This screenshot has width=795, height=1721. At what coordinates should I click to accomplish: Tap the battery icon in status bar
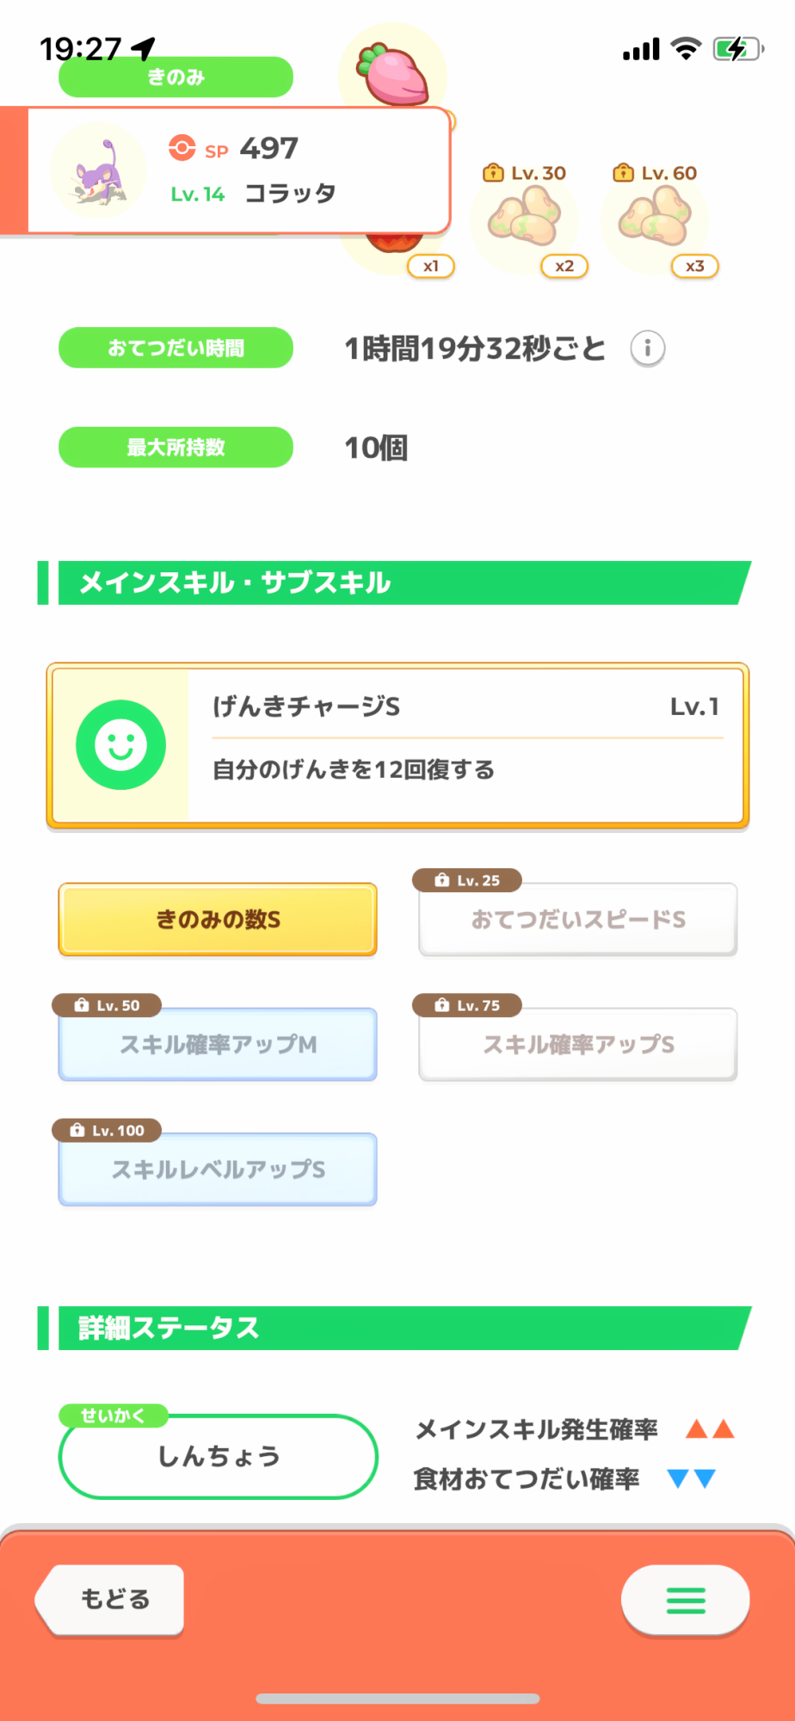tap(737, 49)
